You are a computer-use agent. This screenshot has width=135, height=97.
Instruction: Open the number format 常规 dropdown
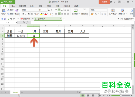(x=106, y=10)
